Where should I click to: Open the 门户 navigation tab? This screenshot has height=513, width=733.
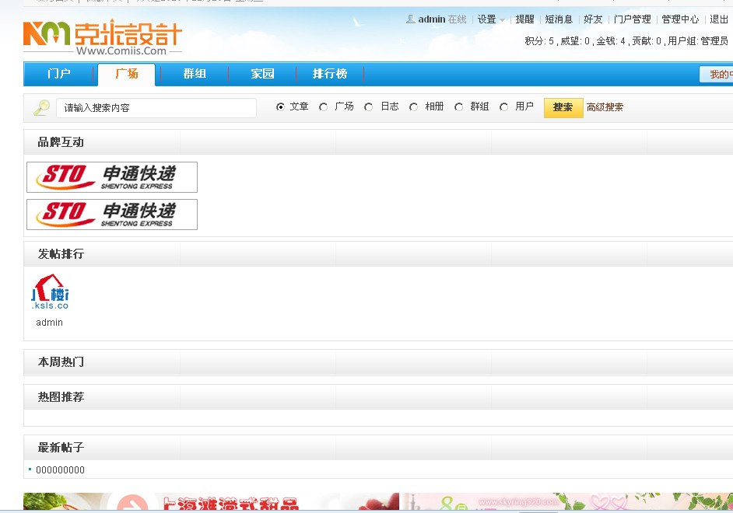point(59,74)
